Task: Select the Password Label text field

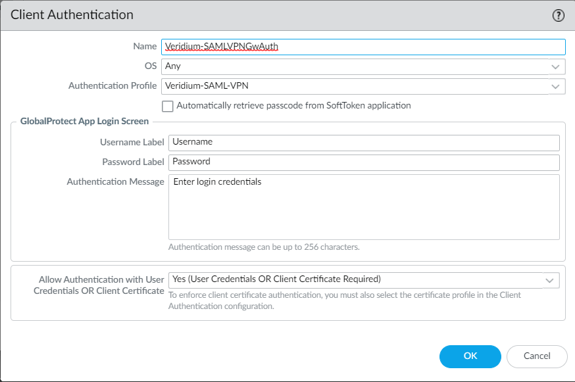Action: [x=364, y=162]
